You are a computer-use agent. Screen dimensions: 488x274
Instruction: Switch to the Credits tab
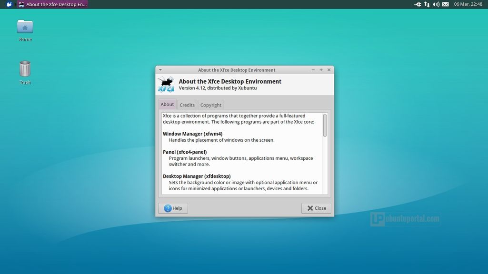[x=187, y=105]
